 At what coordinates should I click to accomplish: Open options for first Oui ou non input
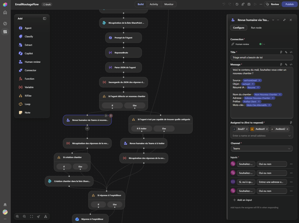291,164
